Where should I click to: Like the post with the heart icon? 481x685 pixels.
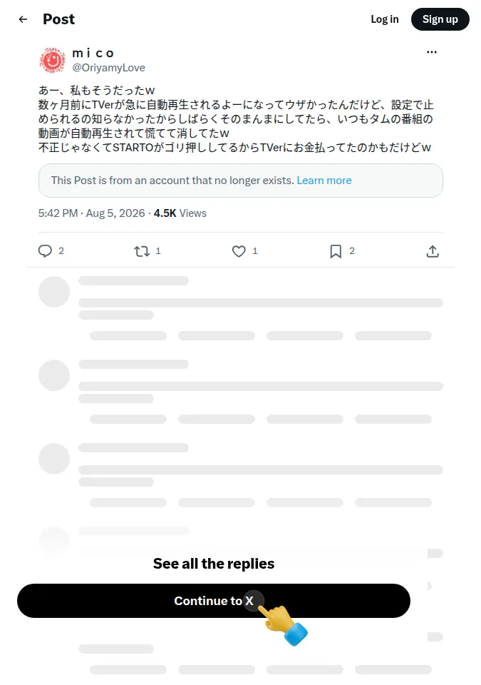click(x=239, y=251)
